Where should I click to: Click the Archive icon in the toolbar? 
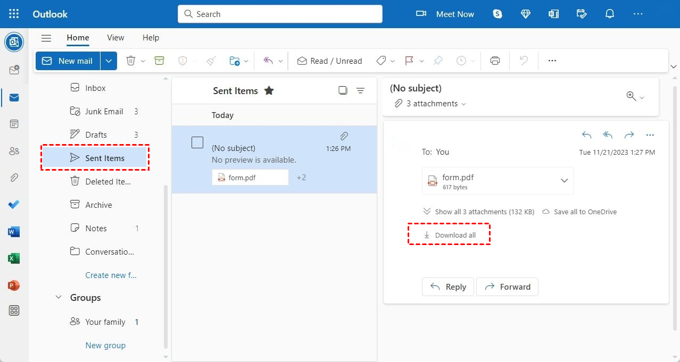pos(159,61)
